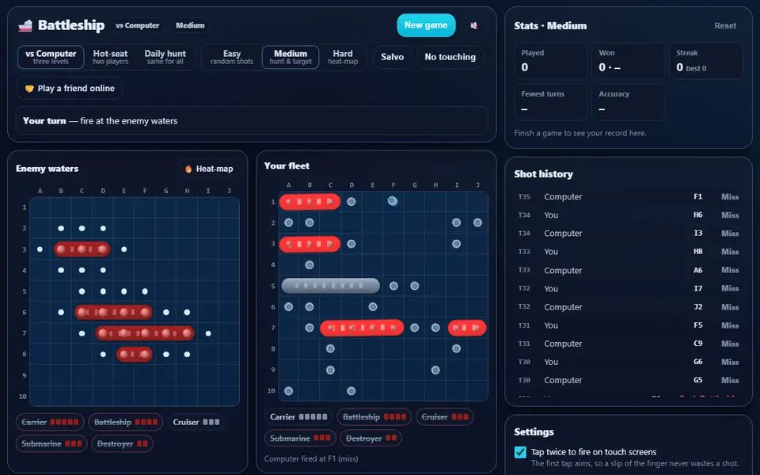Reset the Medium stats
The image size is (760, 475).
click(725, 25)
